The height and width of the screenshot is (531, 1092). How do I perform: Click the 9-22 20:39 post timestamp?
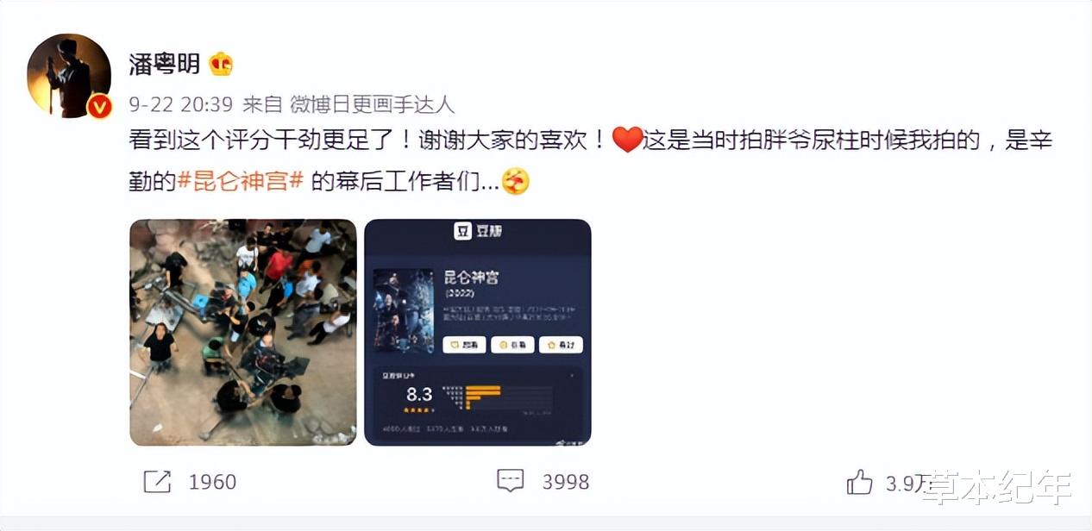click(181, 105)
